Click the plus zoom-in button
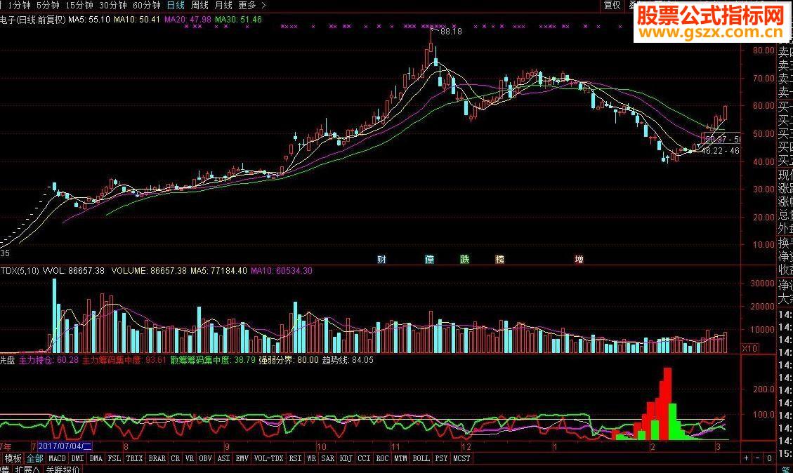The height and width of the screenshot is (473, 793). tap(747, 458)
